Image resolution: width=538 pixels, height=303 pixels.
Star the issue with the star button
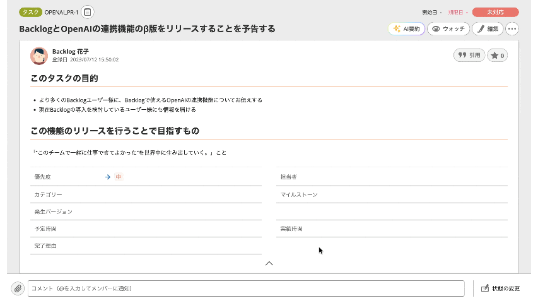(x=498, y=56)
